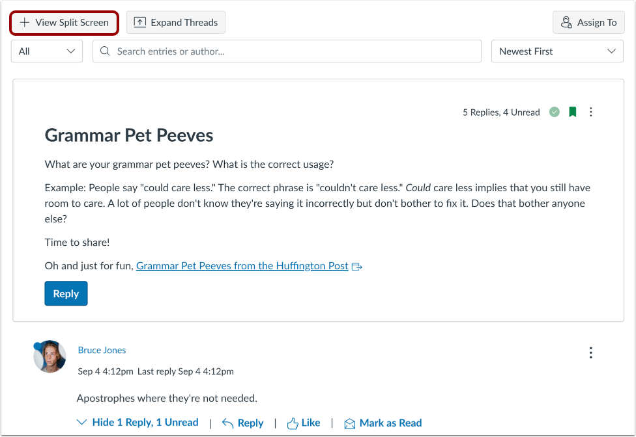Screen dimensions: 636x437
Task: Open the Newest First sort dropdown
Action: click(557, 51)
